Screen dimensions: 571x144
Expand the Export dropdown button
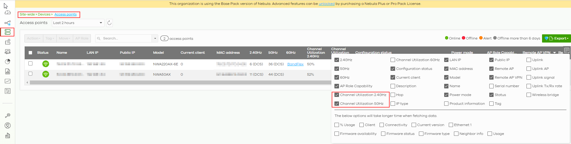[x=556, y=38]
